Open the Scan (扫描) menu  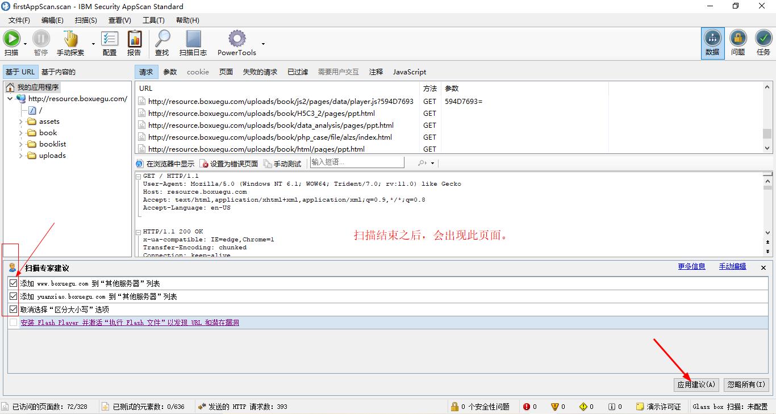[x=86, y=20]
